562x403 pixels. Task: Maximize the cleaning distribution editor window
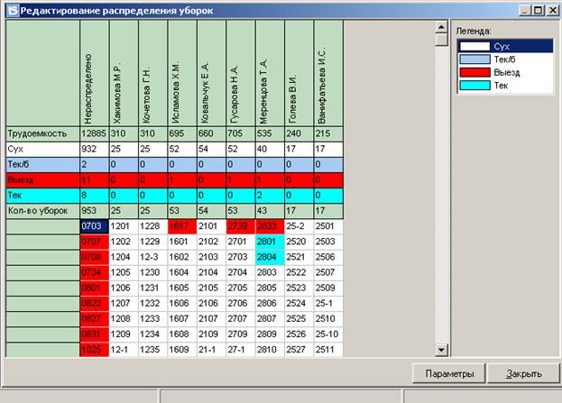[x=538, y=9]
